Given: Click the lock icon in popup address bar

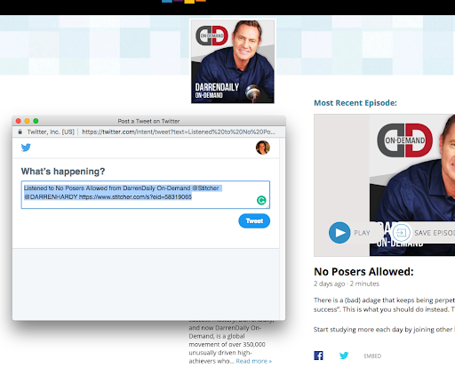Looking at the screenshot, I should click(x=20, y=132).
